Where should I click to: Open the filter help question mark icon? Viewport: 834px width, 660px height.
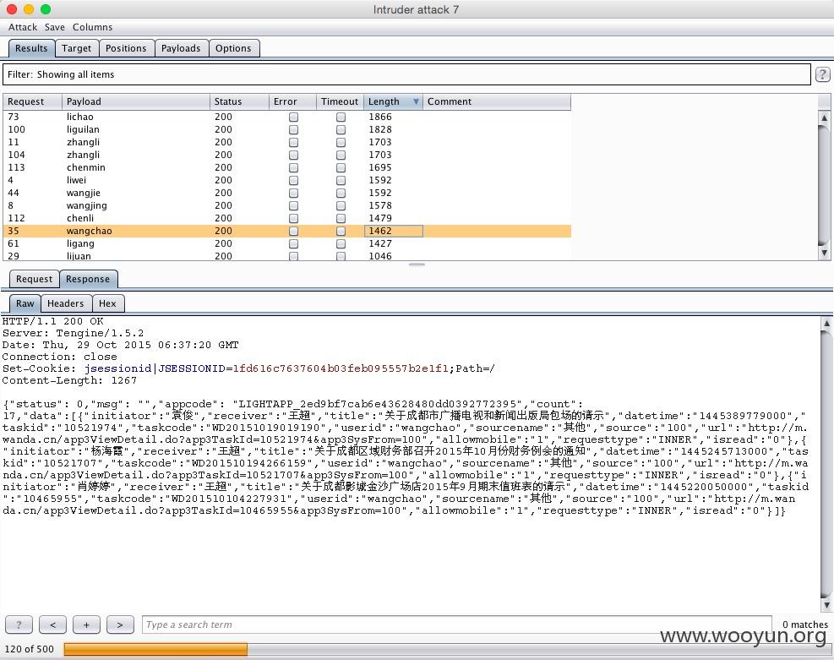click(x=822, y=74)
